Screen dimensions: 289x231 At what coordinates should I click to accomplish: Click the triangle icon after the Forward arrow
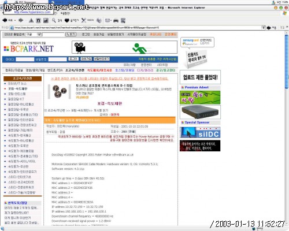click(x=31, y=20)
